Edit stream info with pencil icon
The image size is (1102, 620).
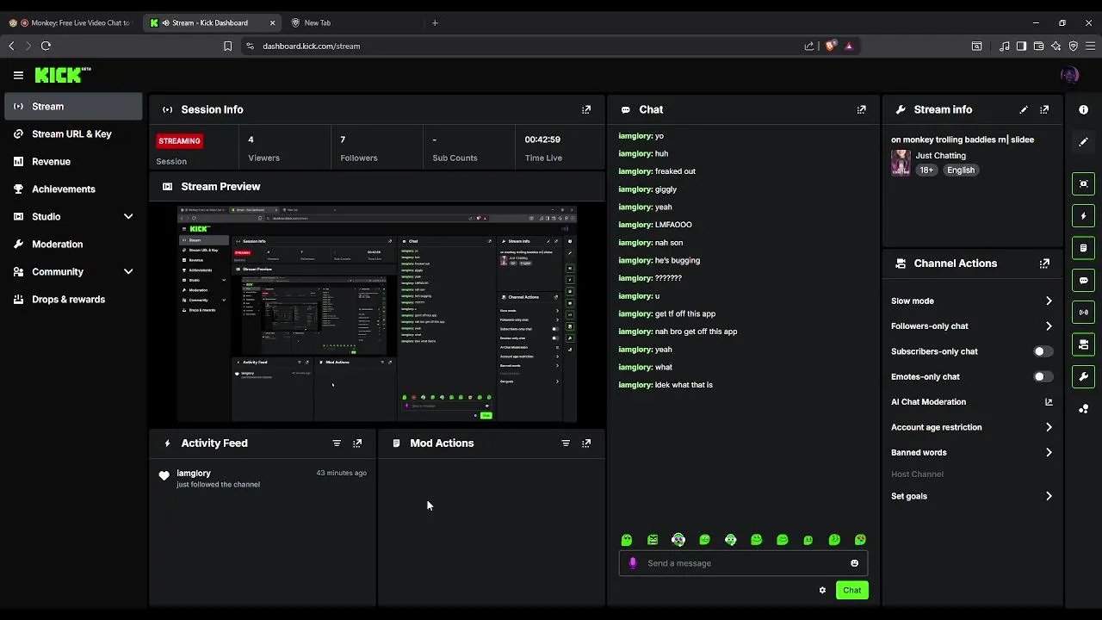[1024, 109]
